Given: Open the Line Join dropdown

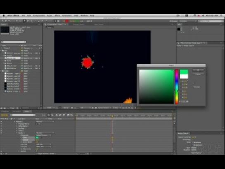Looking at the screenshot, I should point(43,147).
